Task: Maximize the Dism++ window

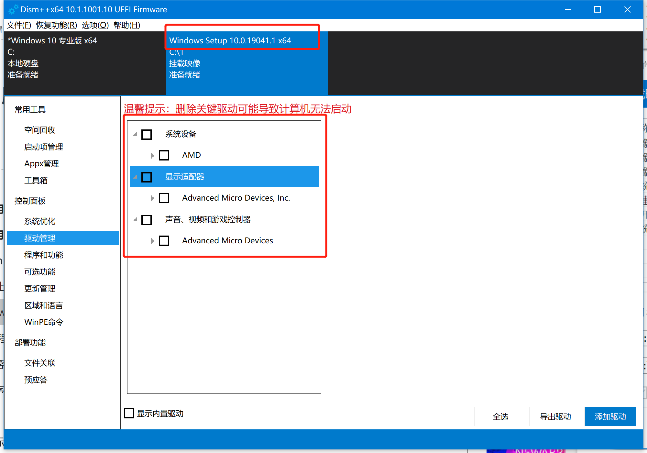Action: [598, 9]
